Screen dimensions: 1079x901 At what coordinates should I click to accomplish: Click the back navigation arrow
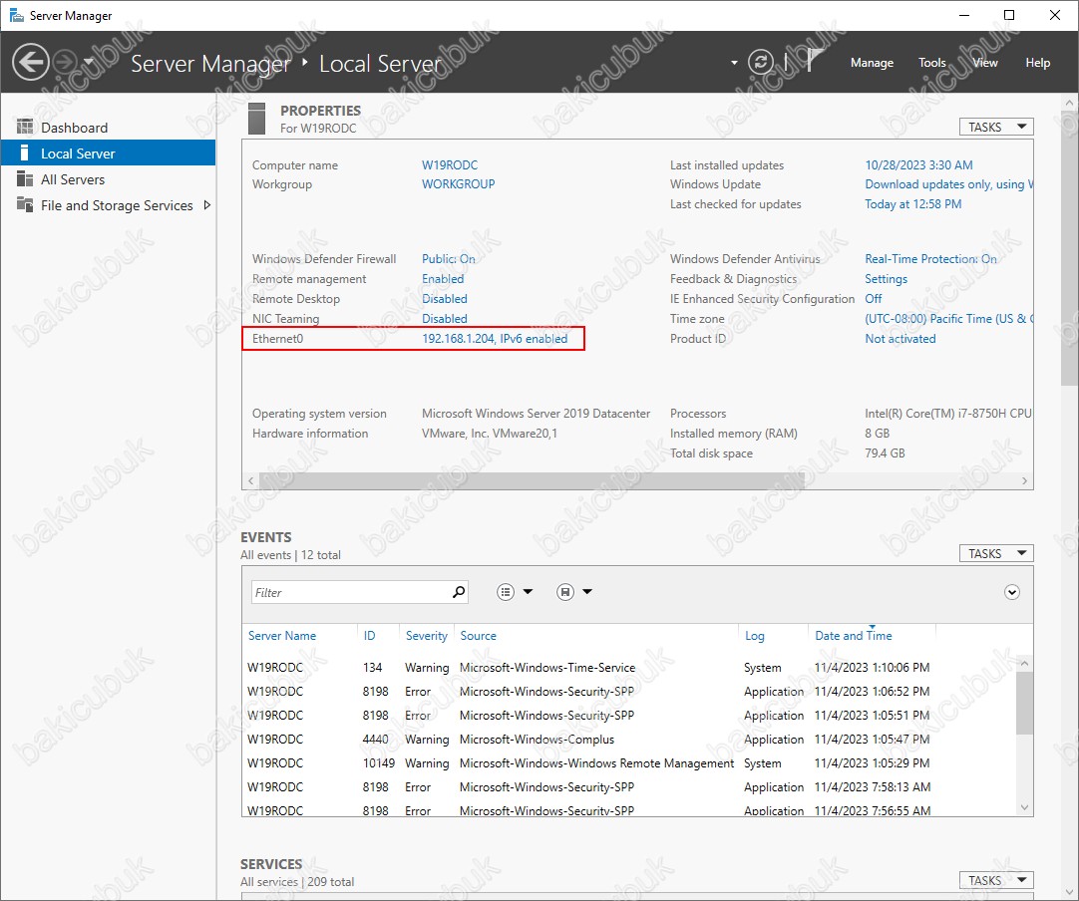tap(30, 63)
